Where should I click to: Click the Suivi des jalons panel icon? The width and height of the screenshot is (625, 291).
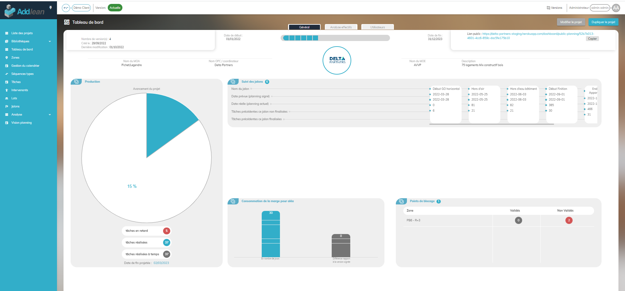233,82
